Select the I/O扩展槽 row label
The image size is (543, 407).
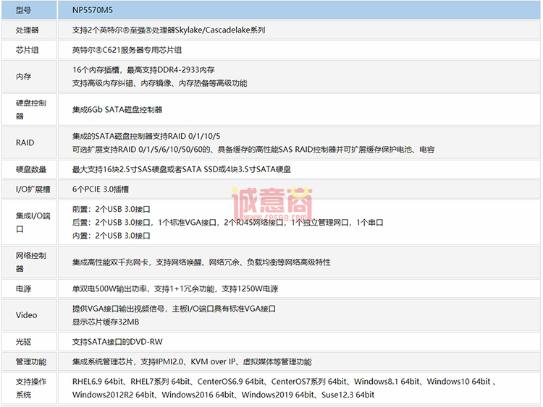tap(33, 189)
